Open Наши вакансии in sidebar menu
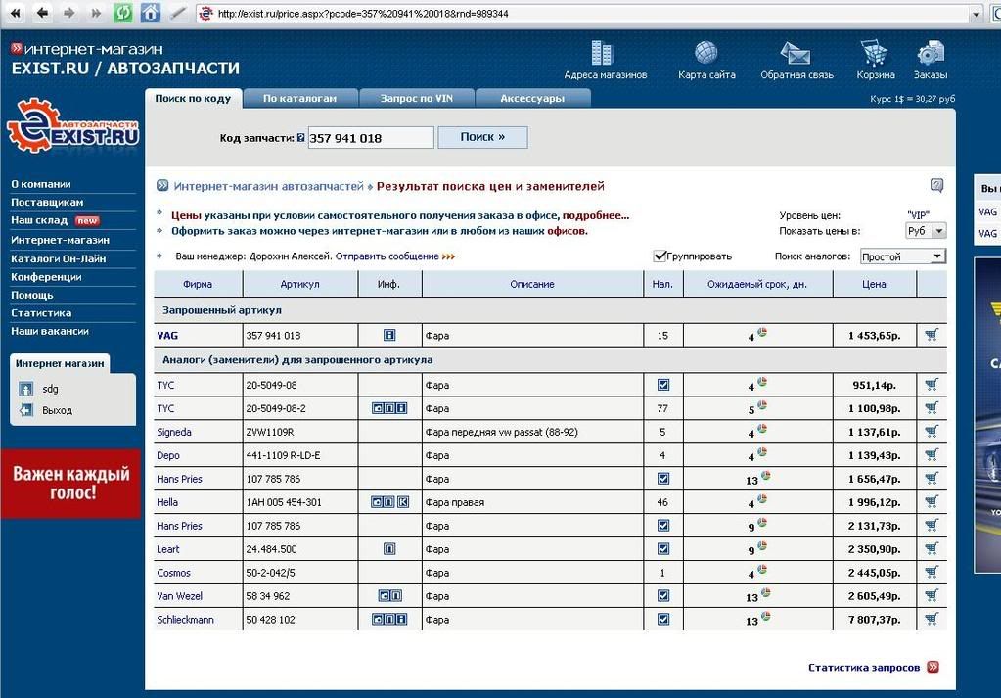1001x698 pixels. tap(50, 331)
